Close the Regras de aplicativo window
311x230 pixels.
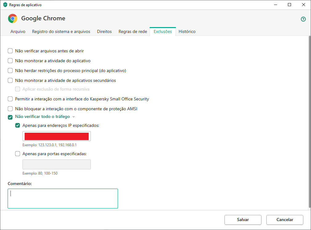point(304,5)
